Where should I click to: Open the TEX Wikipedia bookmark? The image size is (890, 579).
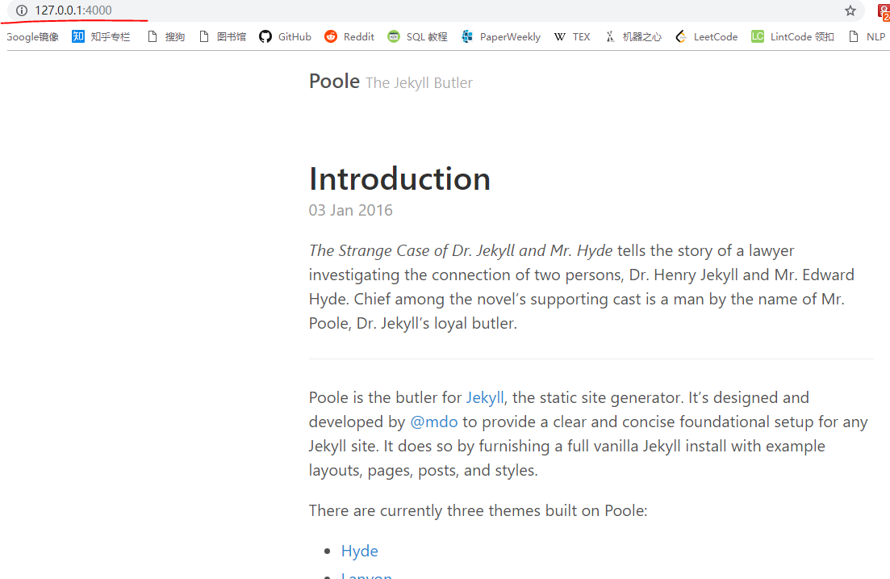coord(572,37)
